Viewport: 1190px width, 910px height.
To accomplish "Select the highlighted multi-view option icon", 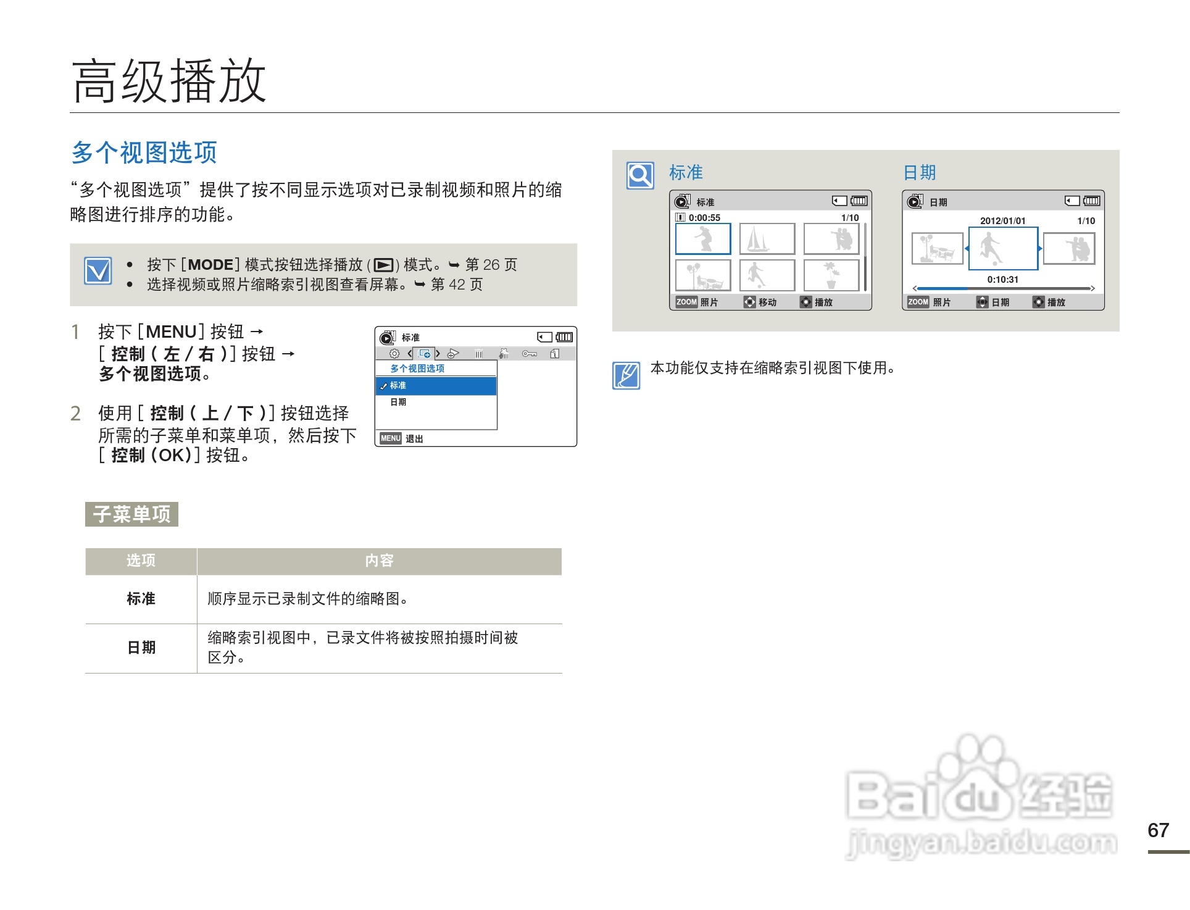I will point(424,354).
